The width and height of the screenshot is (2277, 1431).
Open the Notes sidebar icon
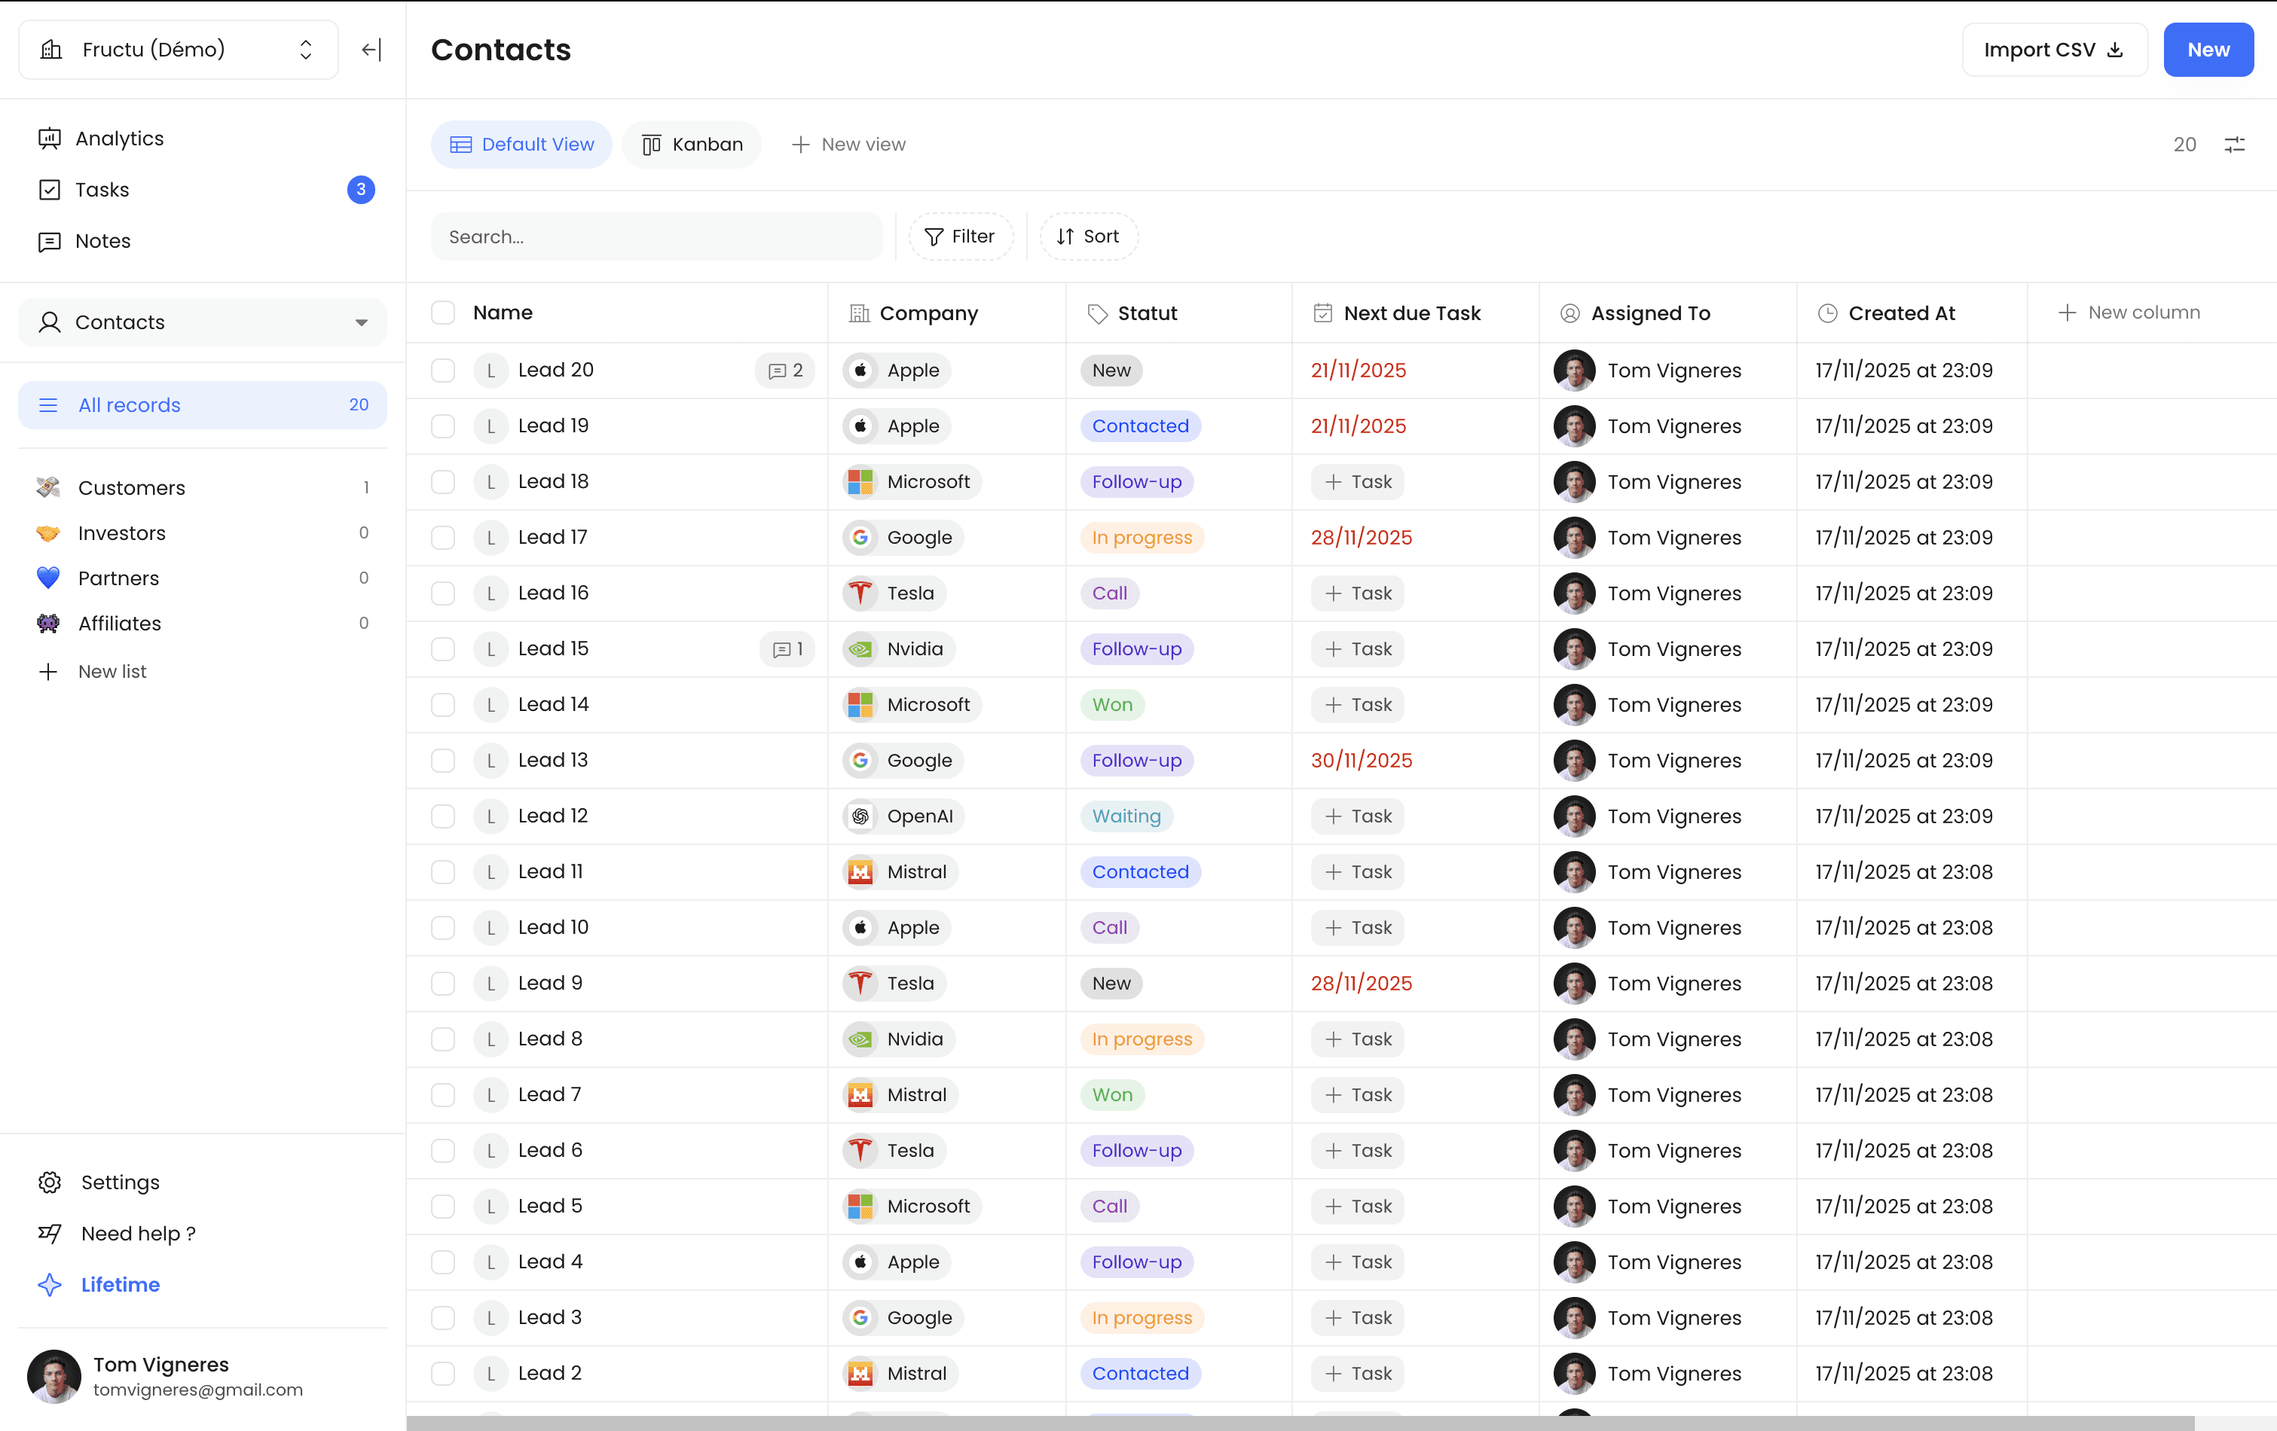pos(49,242)
